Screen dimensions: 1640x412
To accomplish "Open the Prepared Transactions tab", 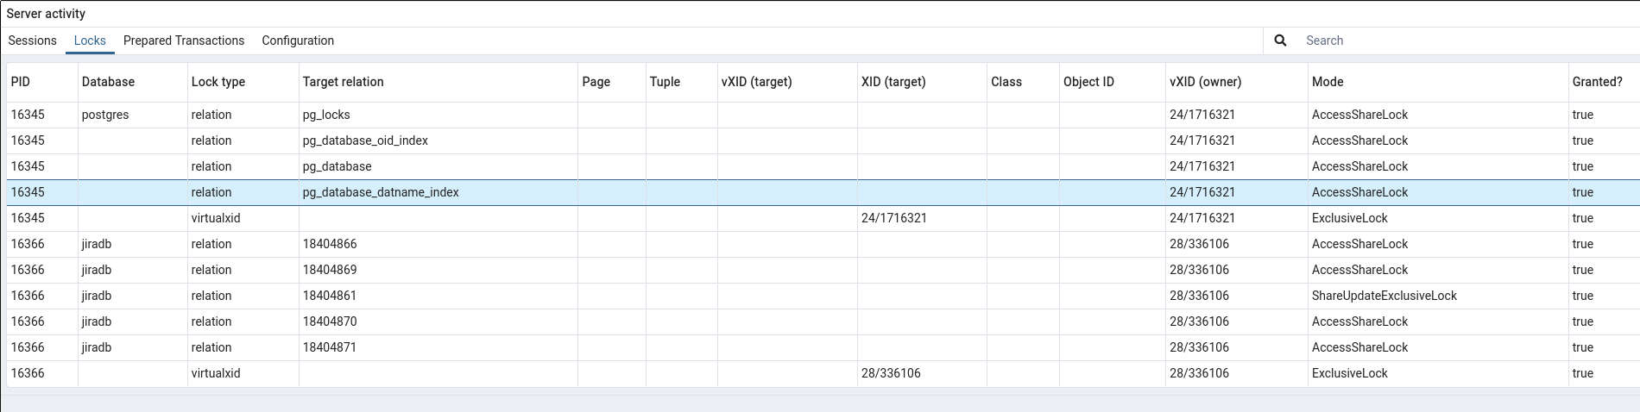I will coord(184,41).
